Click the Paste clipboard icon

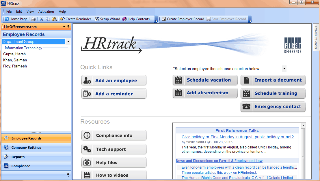[x=54, y=19]
